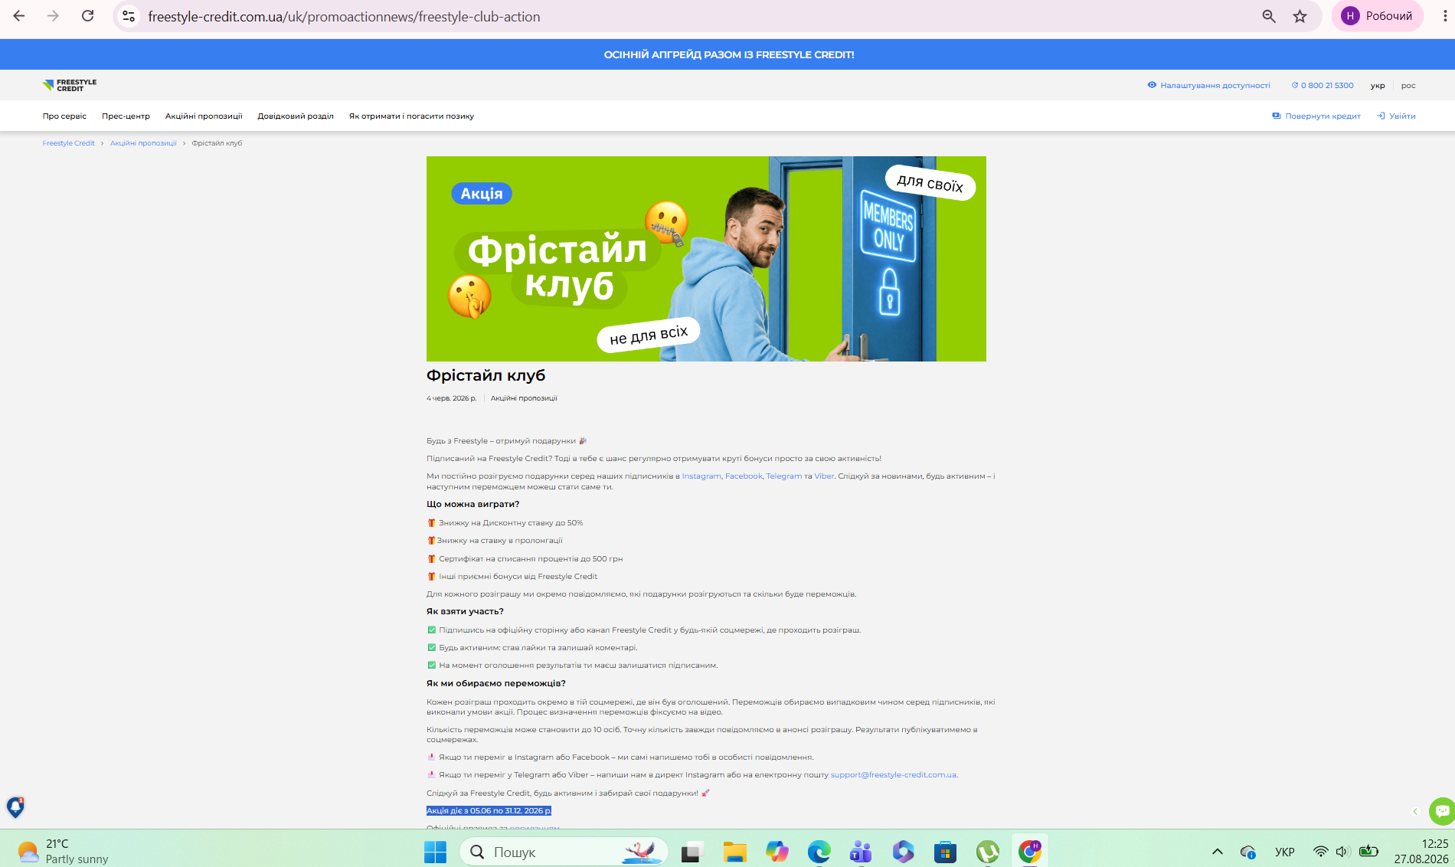Open Microsoft Teams from taskbar

(x=862, y=852)
